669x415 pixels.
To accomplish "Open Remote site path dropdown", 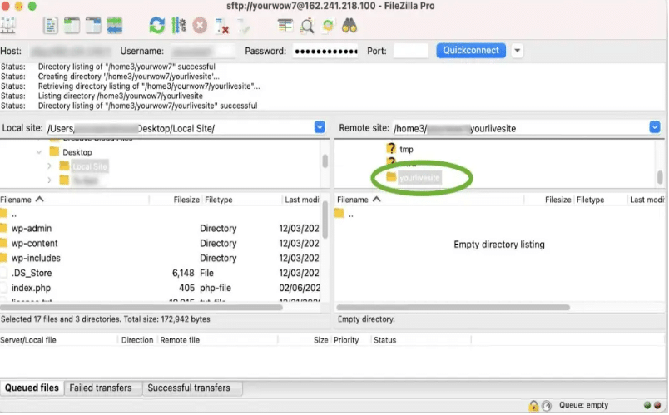I will [x=655, y=127].
